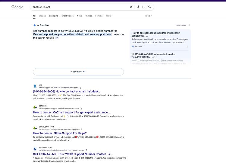Click the cryptotechsolutions.zohodesk.com URL breadcrumb
The width and height of the screenshot is (226, 165).
(61, 150)
